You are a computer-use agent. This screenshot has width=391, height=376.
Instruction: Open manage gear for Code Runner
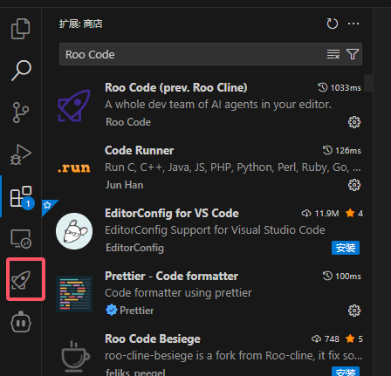pyautogui.click(x=354, y=185)
